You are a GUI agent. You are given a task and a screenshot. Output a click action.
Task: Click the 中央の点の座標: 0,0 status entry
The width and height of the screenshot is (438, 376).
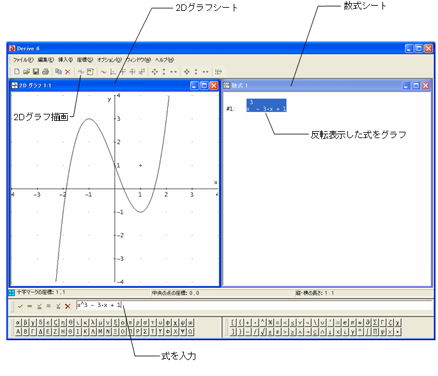tap(176, 293)
